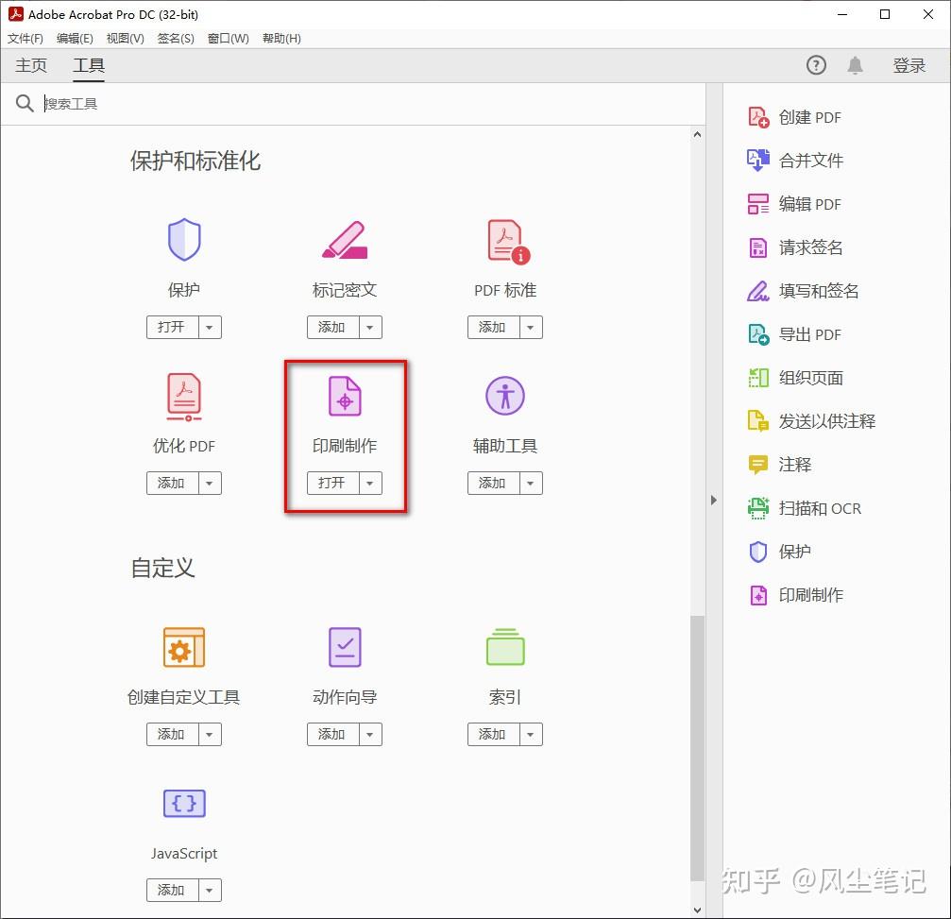Click the scrollbar up arrow
The width and height of the screenshot is (951, 919).
point(698,134)
